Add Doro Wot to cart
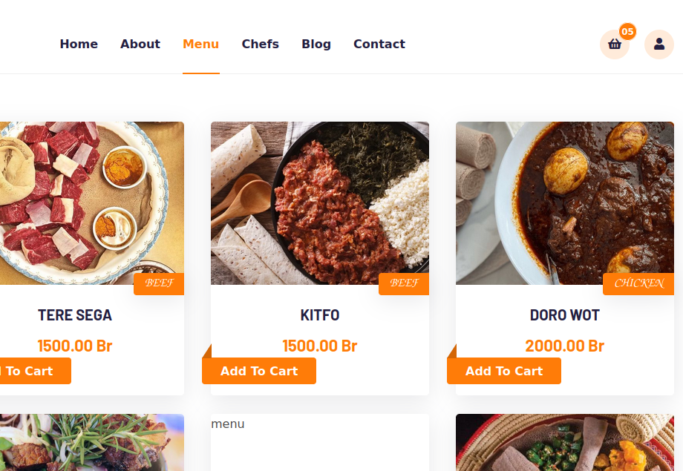The height and width of the screenshot is (471, 683). coord(504,371)
